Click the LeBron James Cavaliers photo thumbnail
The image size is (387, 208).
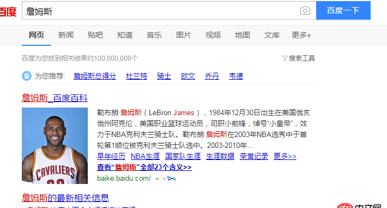pos(55,146)
